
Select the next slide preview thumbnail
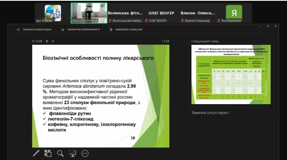pos(231,75)
